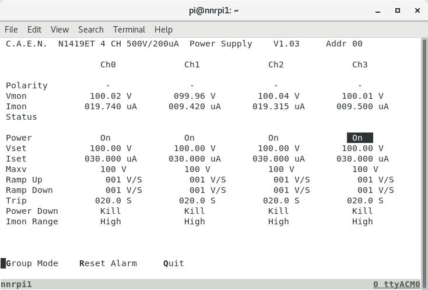Viewport: 428px width, 290px height.
Task: Select the Ch3 Imon Range High setting
Action: click(x=362, y=221)
